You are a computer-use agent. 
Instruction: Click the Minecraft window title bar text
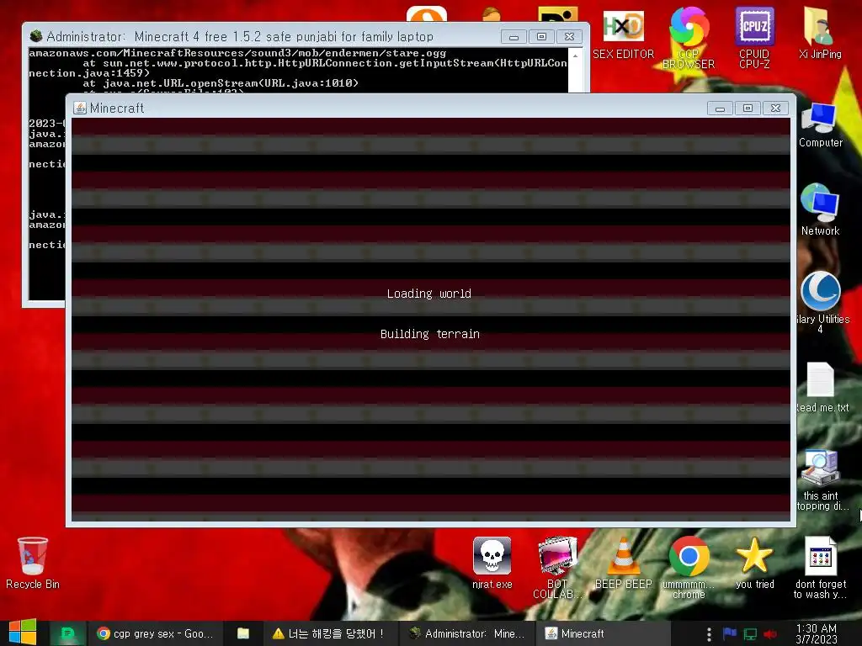point(117,109)
